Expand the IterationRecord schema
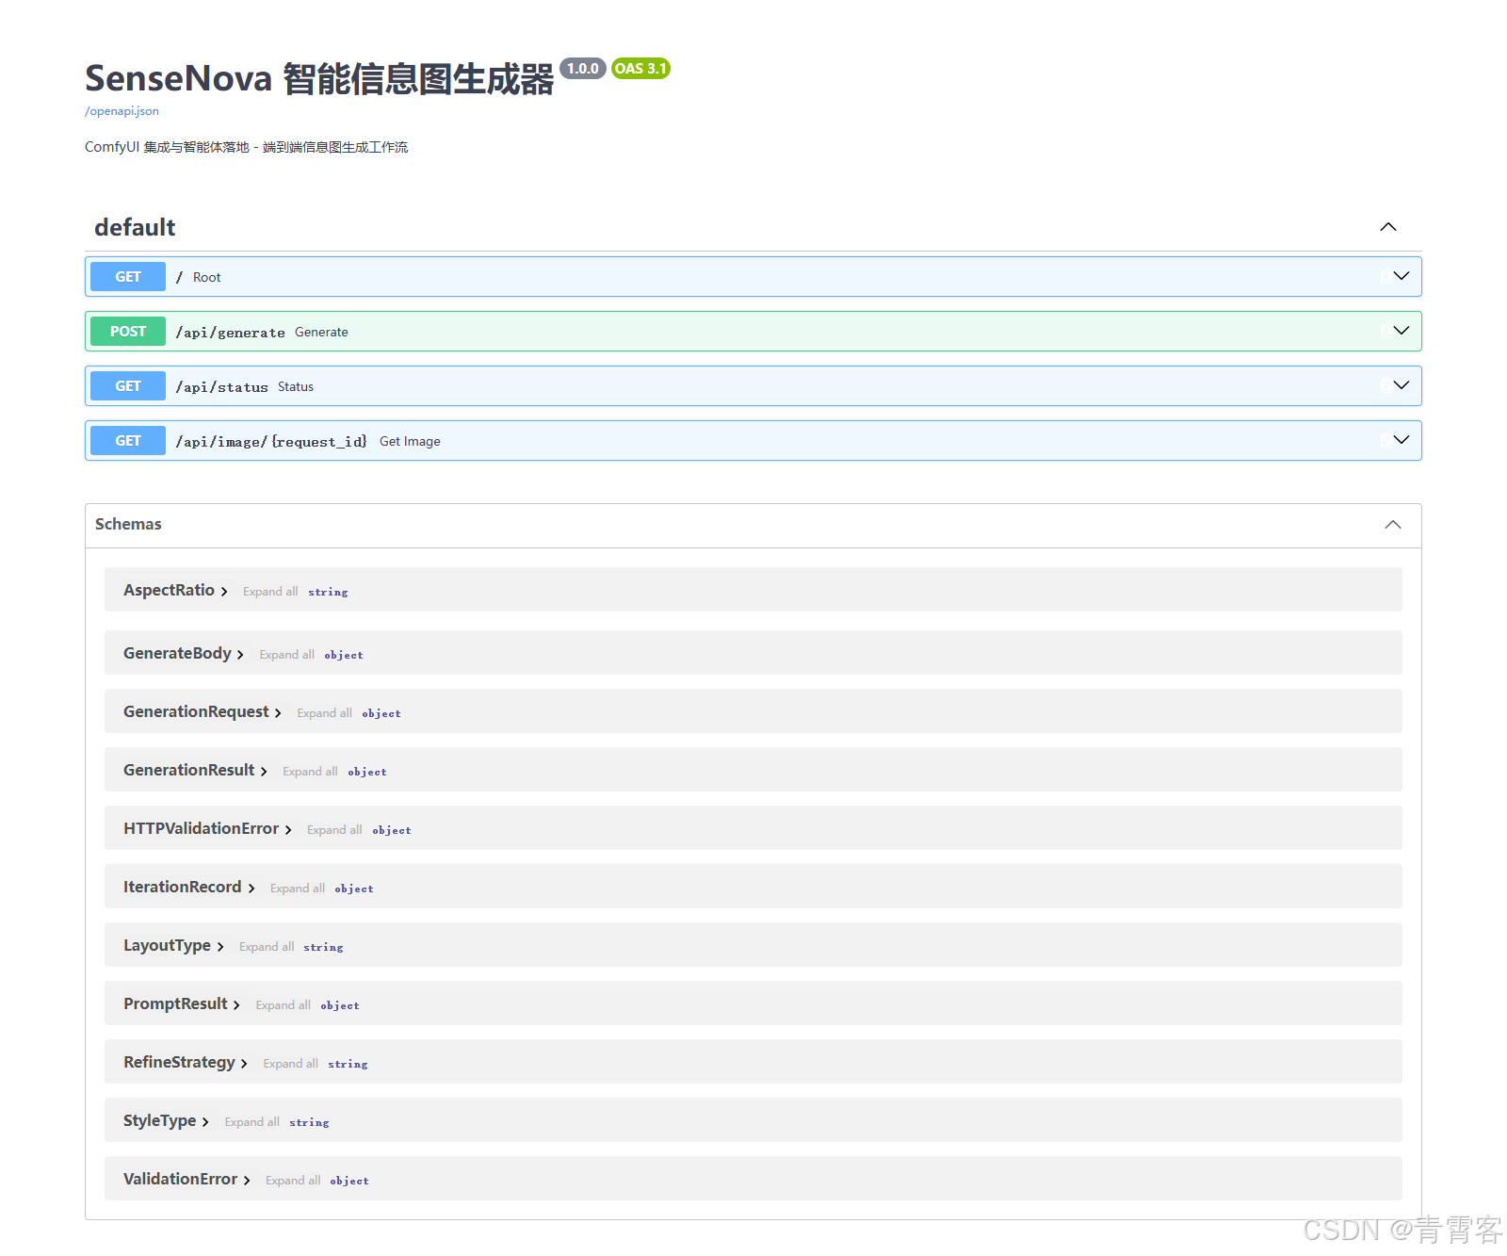This screenshot has width=1507, height=1256. click(x=189, y=888)
